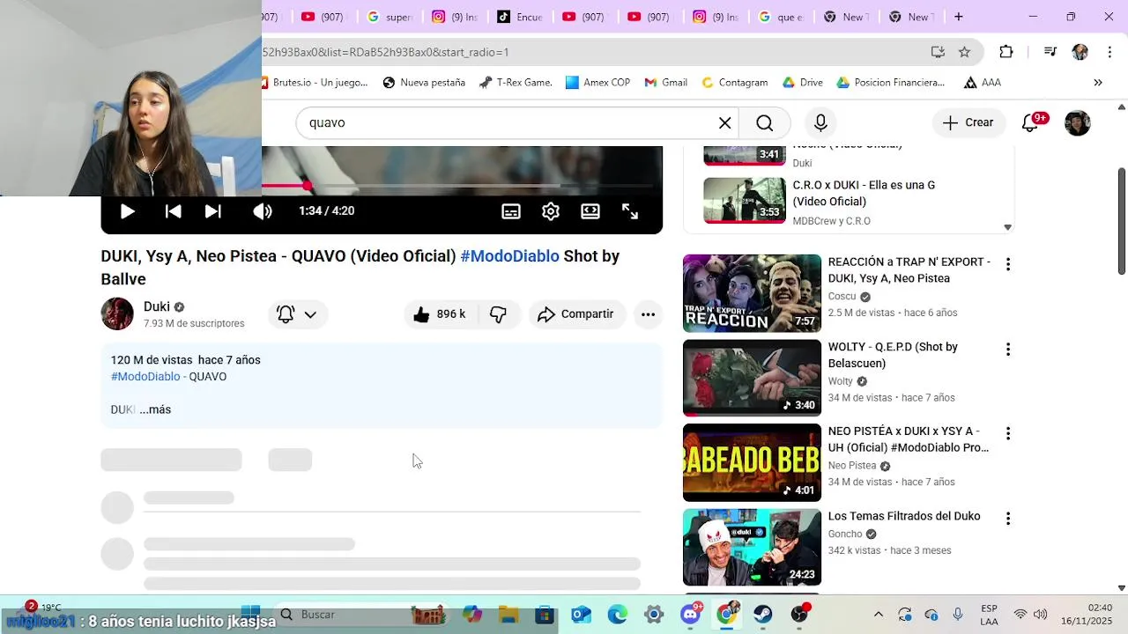Open options for NEO PISTÉA x DUKI video
Viewport: 1128px width, 634px height.
coord(1008,433)
